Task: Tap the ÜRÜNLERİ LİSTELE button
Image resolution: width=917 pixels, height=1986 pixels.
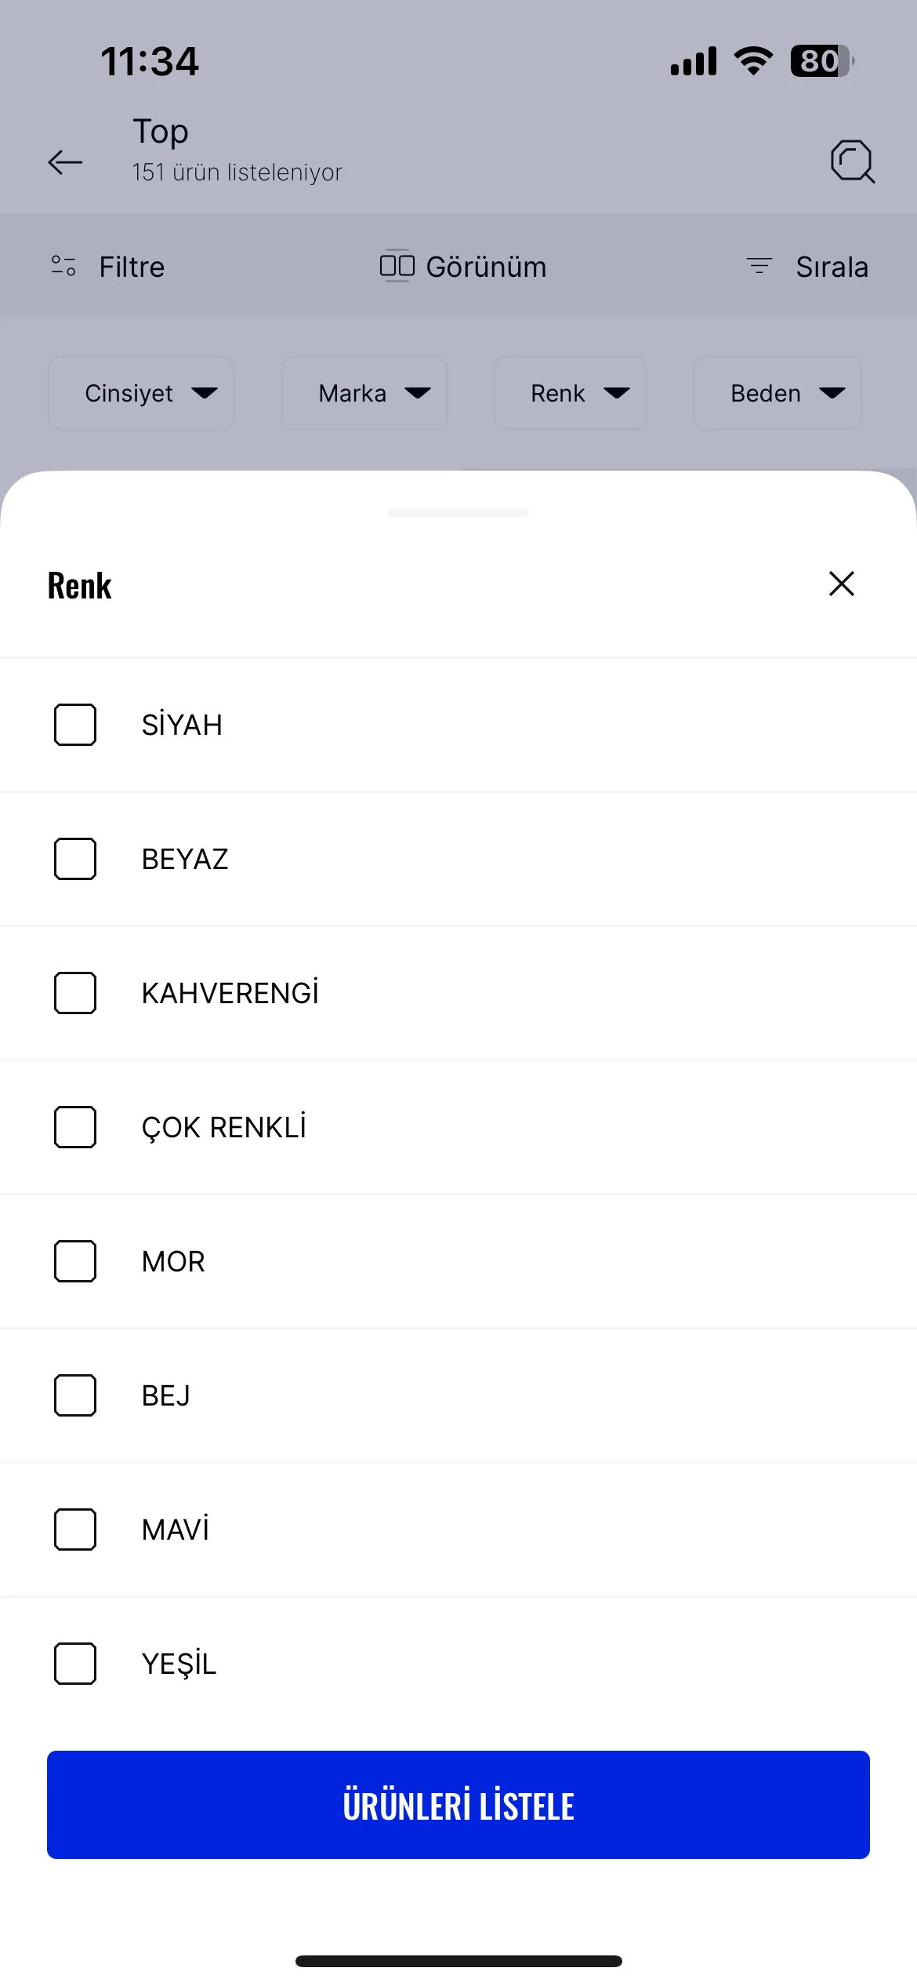Action: 458,1805
